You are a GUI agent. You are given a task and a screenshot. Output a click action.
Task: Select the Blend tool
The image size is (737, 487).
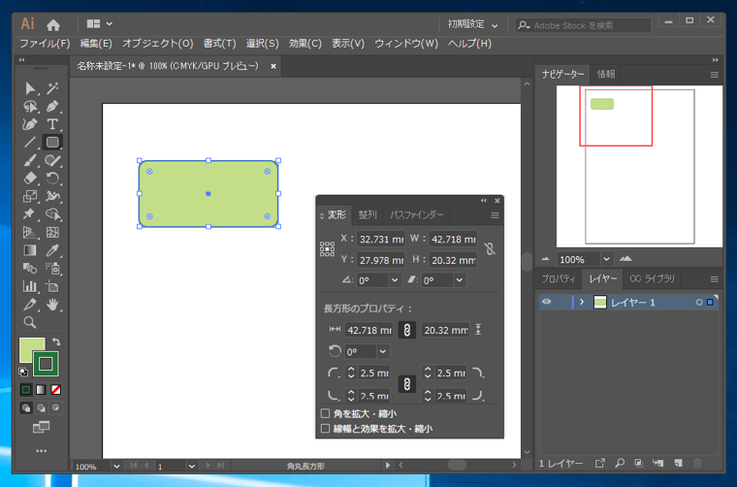[x=30, y=269]
